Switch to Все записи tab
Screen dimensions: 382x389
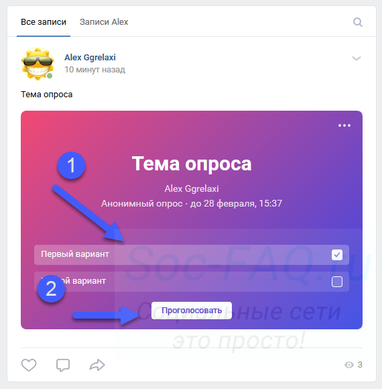44,22
